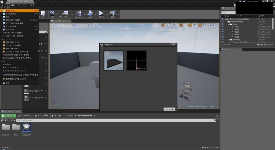
Task: Toggle grid snapping in viewport toolbar
Action: click(x=182, y=25)
